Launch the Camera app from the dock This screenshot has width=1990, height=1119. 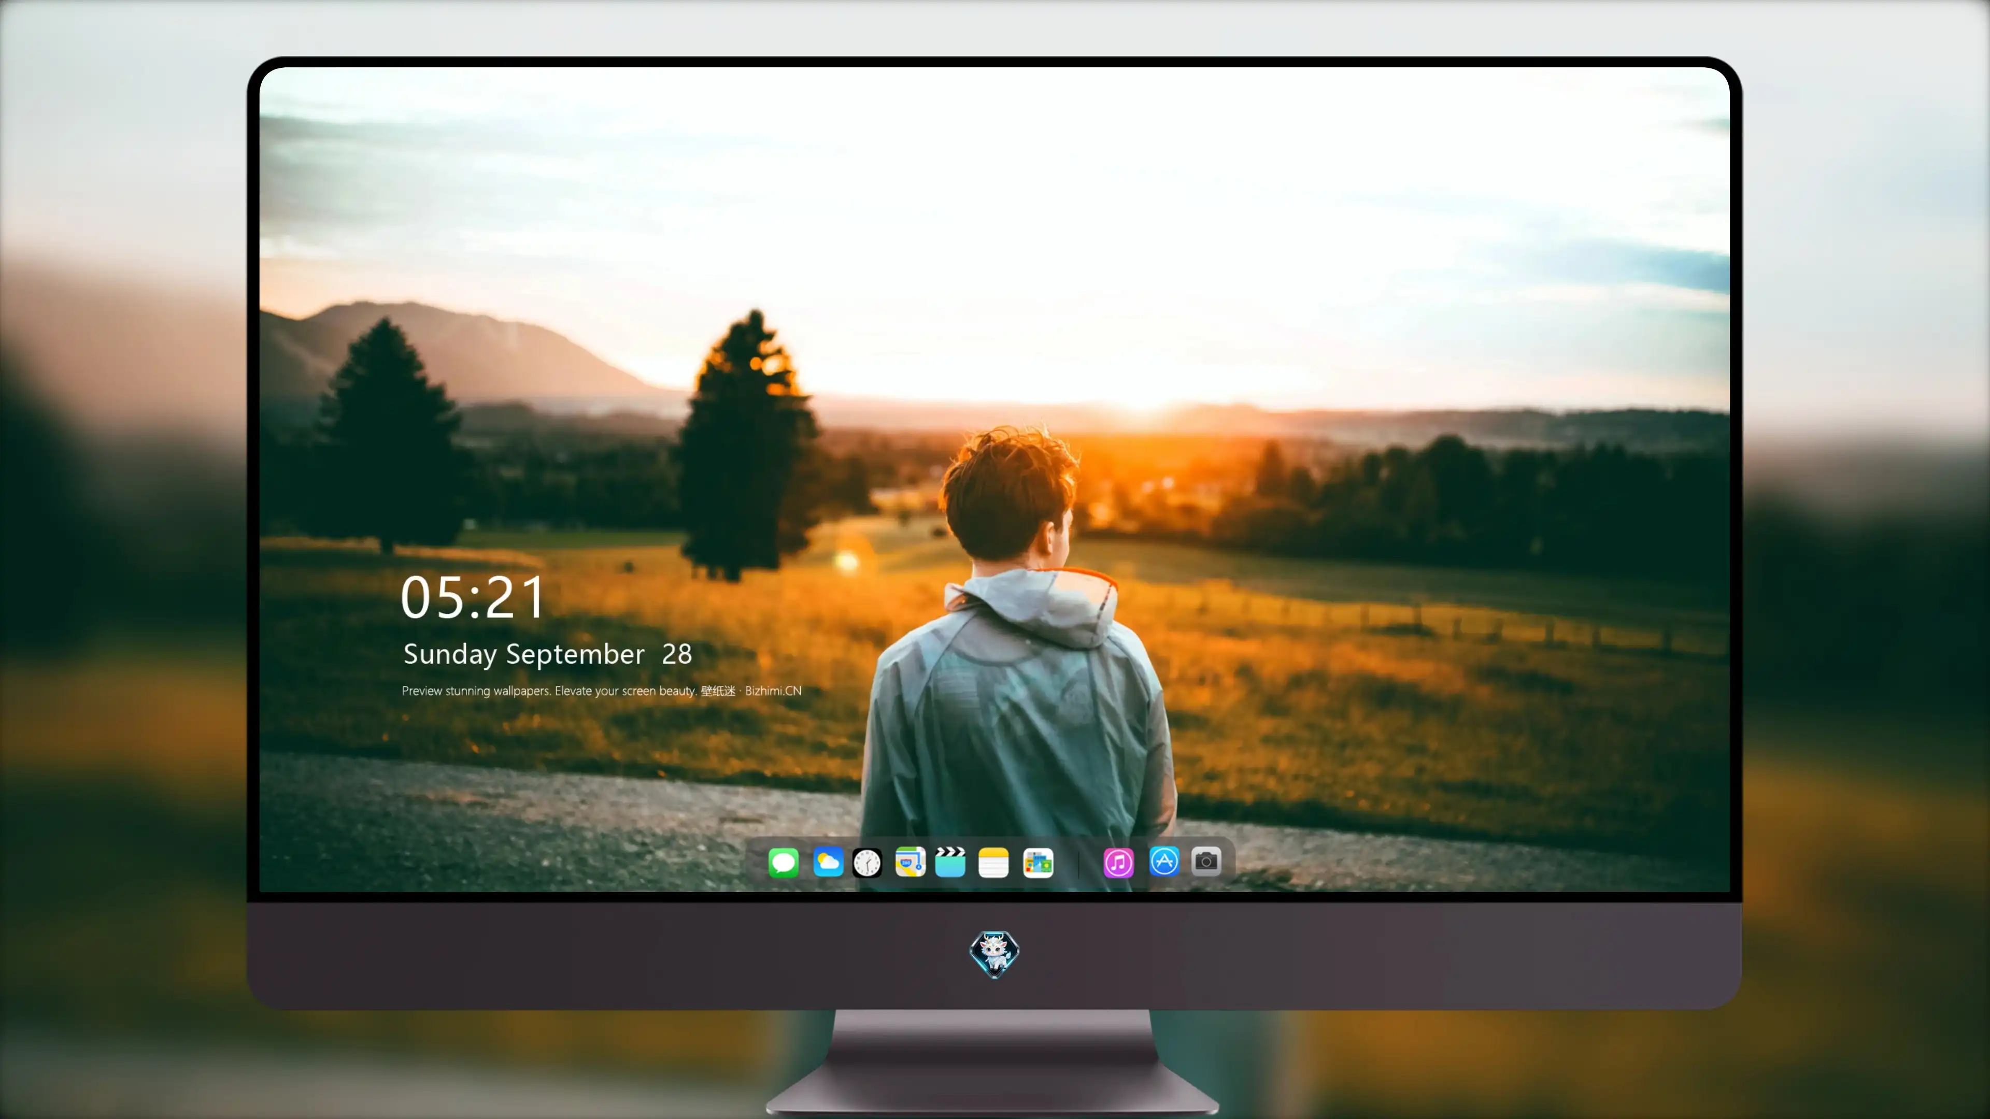pos(1206,861)
